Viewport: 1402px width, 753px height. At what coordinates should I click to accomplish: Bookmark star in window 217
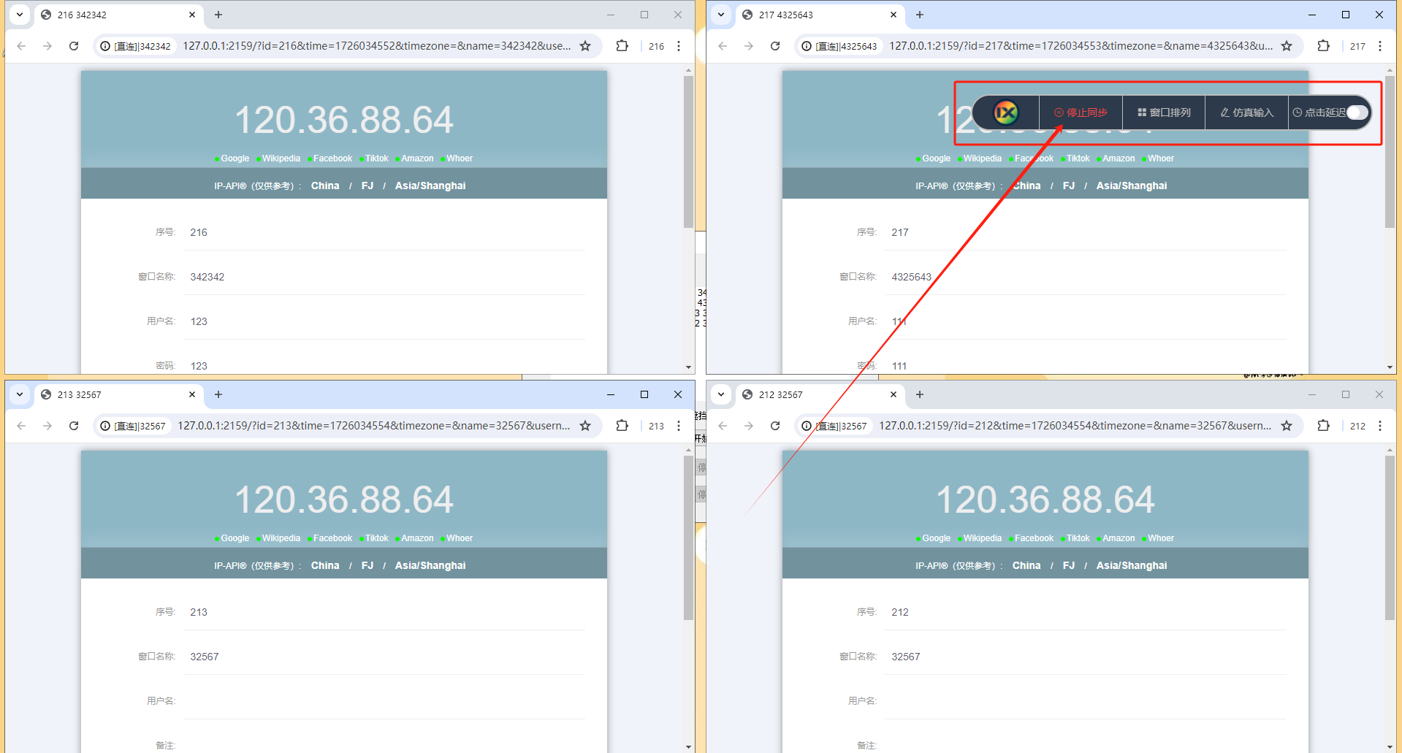(1287, 46)
